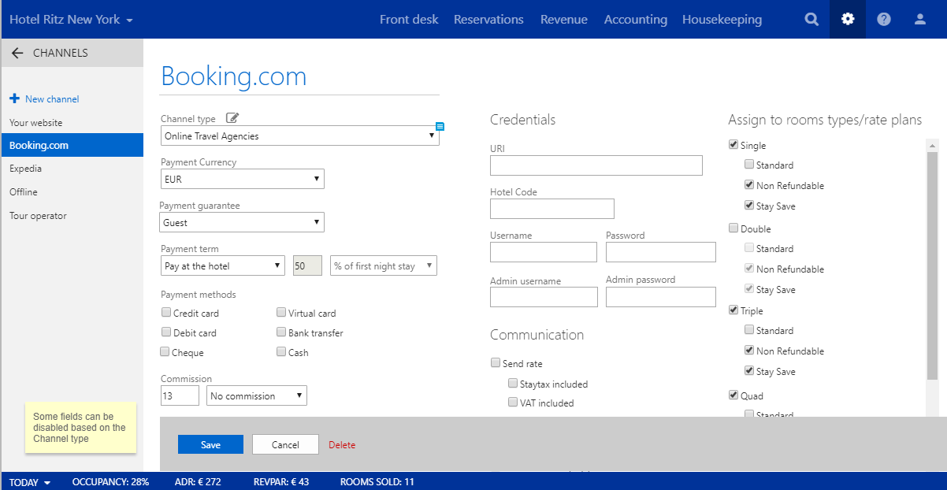Check the Bank transfer payment method
This screenshot has width=947, height=490.
click(x=281, y=332)
